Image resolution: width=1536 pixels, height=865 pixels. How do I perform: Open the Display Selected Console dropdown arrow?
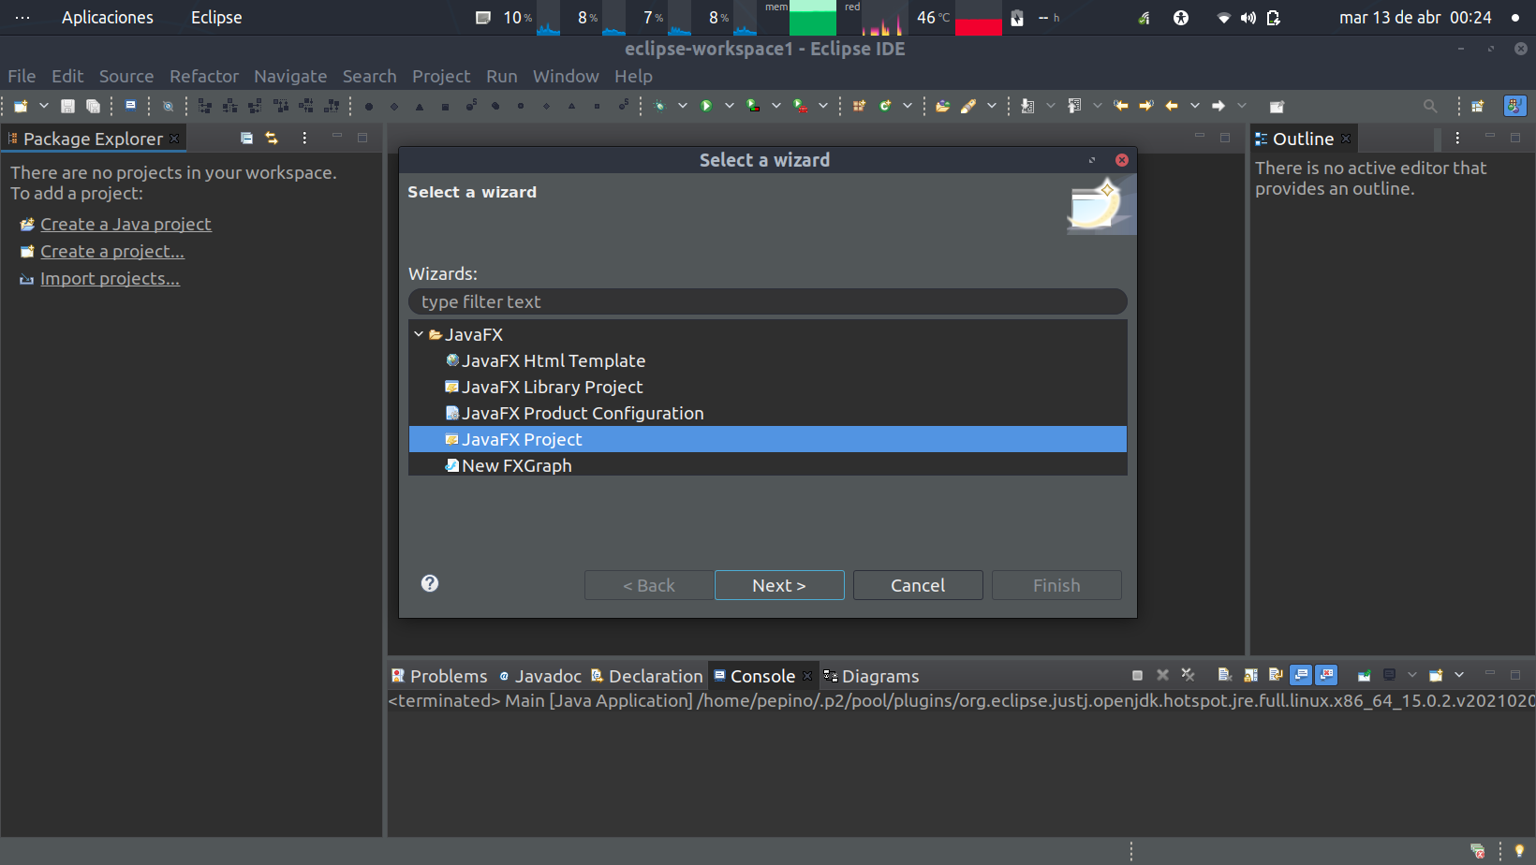click(x=1412, y=676)
